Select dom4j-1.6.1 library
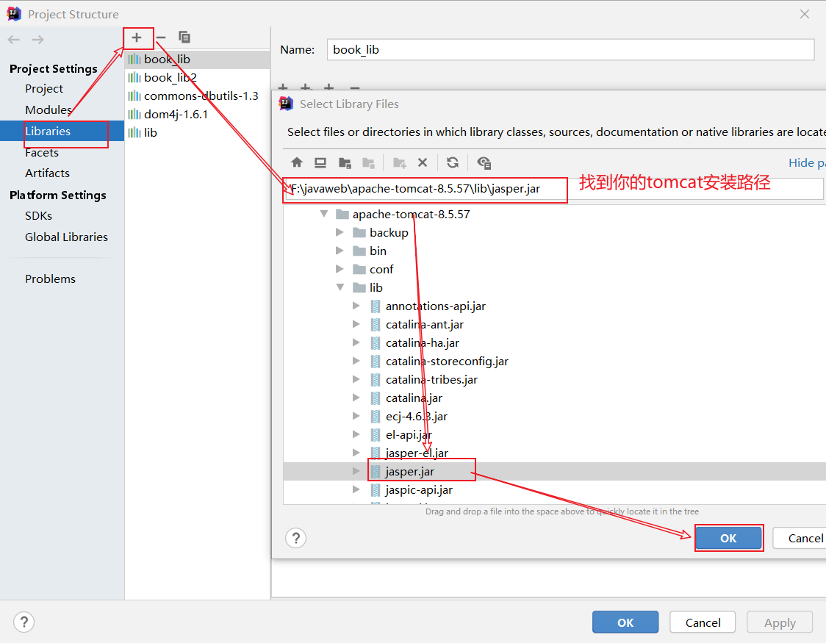Image resolution: width=826 pixels, height=643 pixels. [x=198, y=115]
